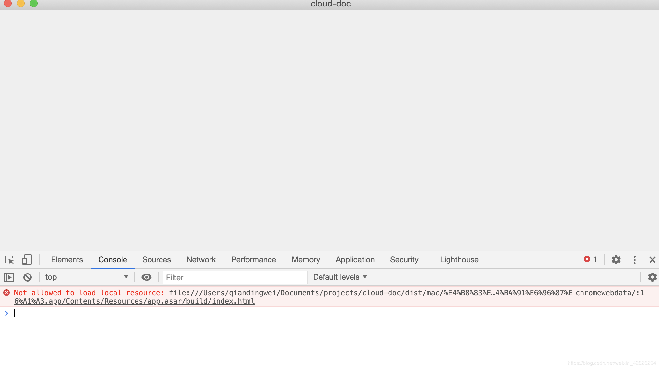Image resolution: width=659 pixels, height=369 pixels.
Task: Expand the top frame context dropdown
Action: pyautogui.click(x=126, y=277)
